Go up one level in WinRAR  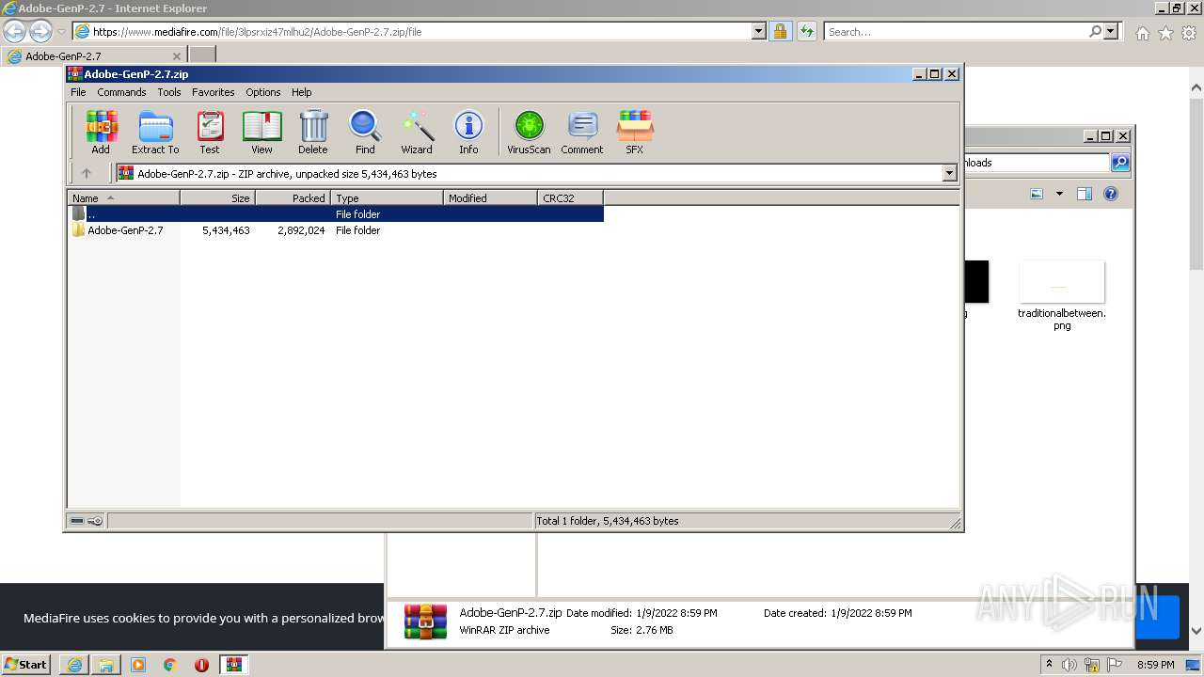pyautogui.click(x=87, y=173)
